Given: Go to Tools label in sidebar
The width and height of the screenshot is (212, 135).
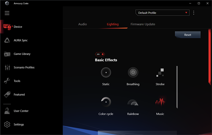Looking at the screenshot, I should pyautogui.click(x=17, y=81).
